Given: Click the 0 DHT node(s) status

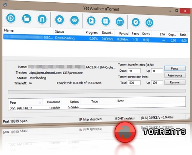Looking at the screenshot, I should [x=125, y=118].
